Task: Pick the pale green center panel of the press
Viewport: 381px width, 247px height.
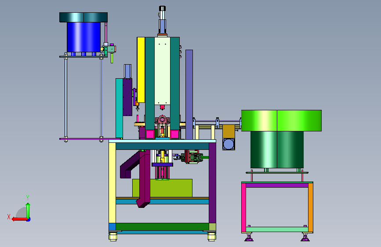Action: (x=162, y=71)
